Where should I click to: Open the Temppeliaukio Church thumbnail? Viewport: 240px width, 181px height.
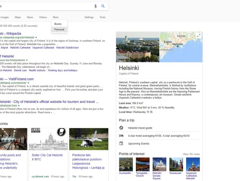(x=143, y=164)
